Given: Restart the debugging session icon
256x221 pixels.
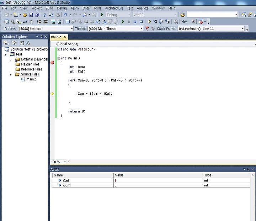Looking at the screenshot, I should point(141,22).
